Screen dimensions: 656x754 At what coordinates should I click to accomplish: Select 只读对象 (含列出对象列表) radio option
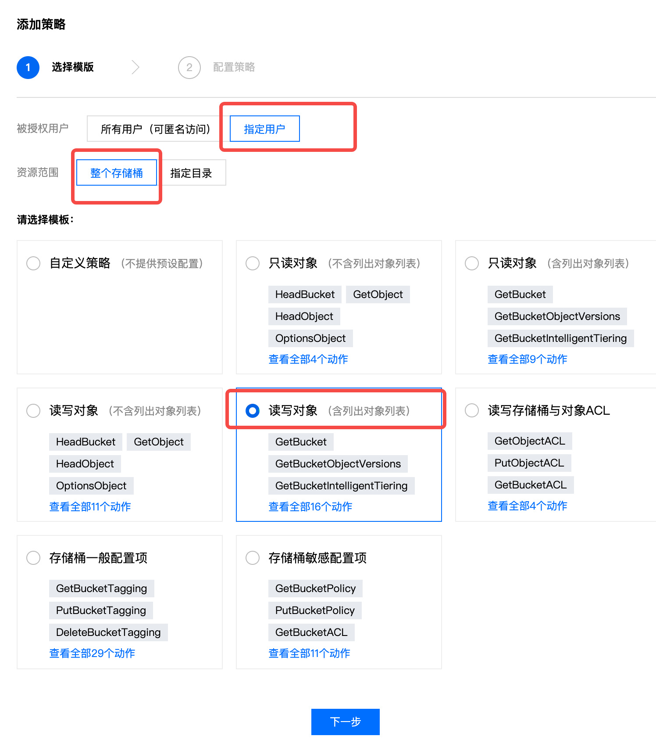point(472,263)
